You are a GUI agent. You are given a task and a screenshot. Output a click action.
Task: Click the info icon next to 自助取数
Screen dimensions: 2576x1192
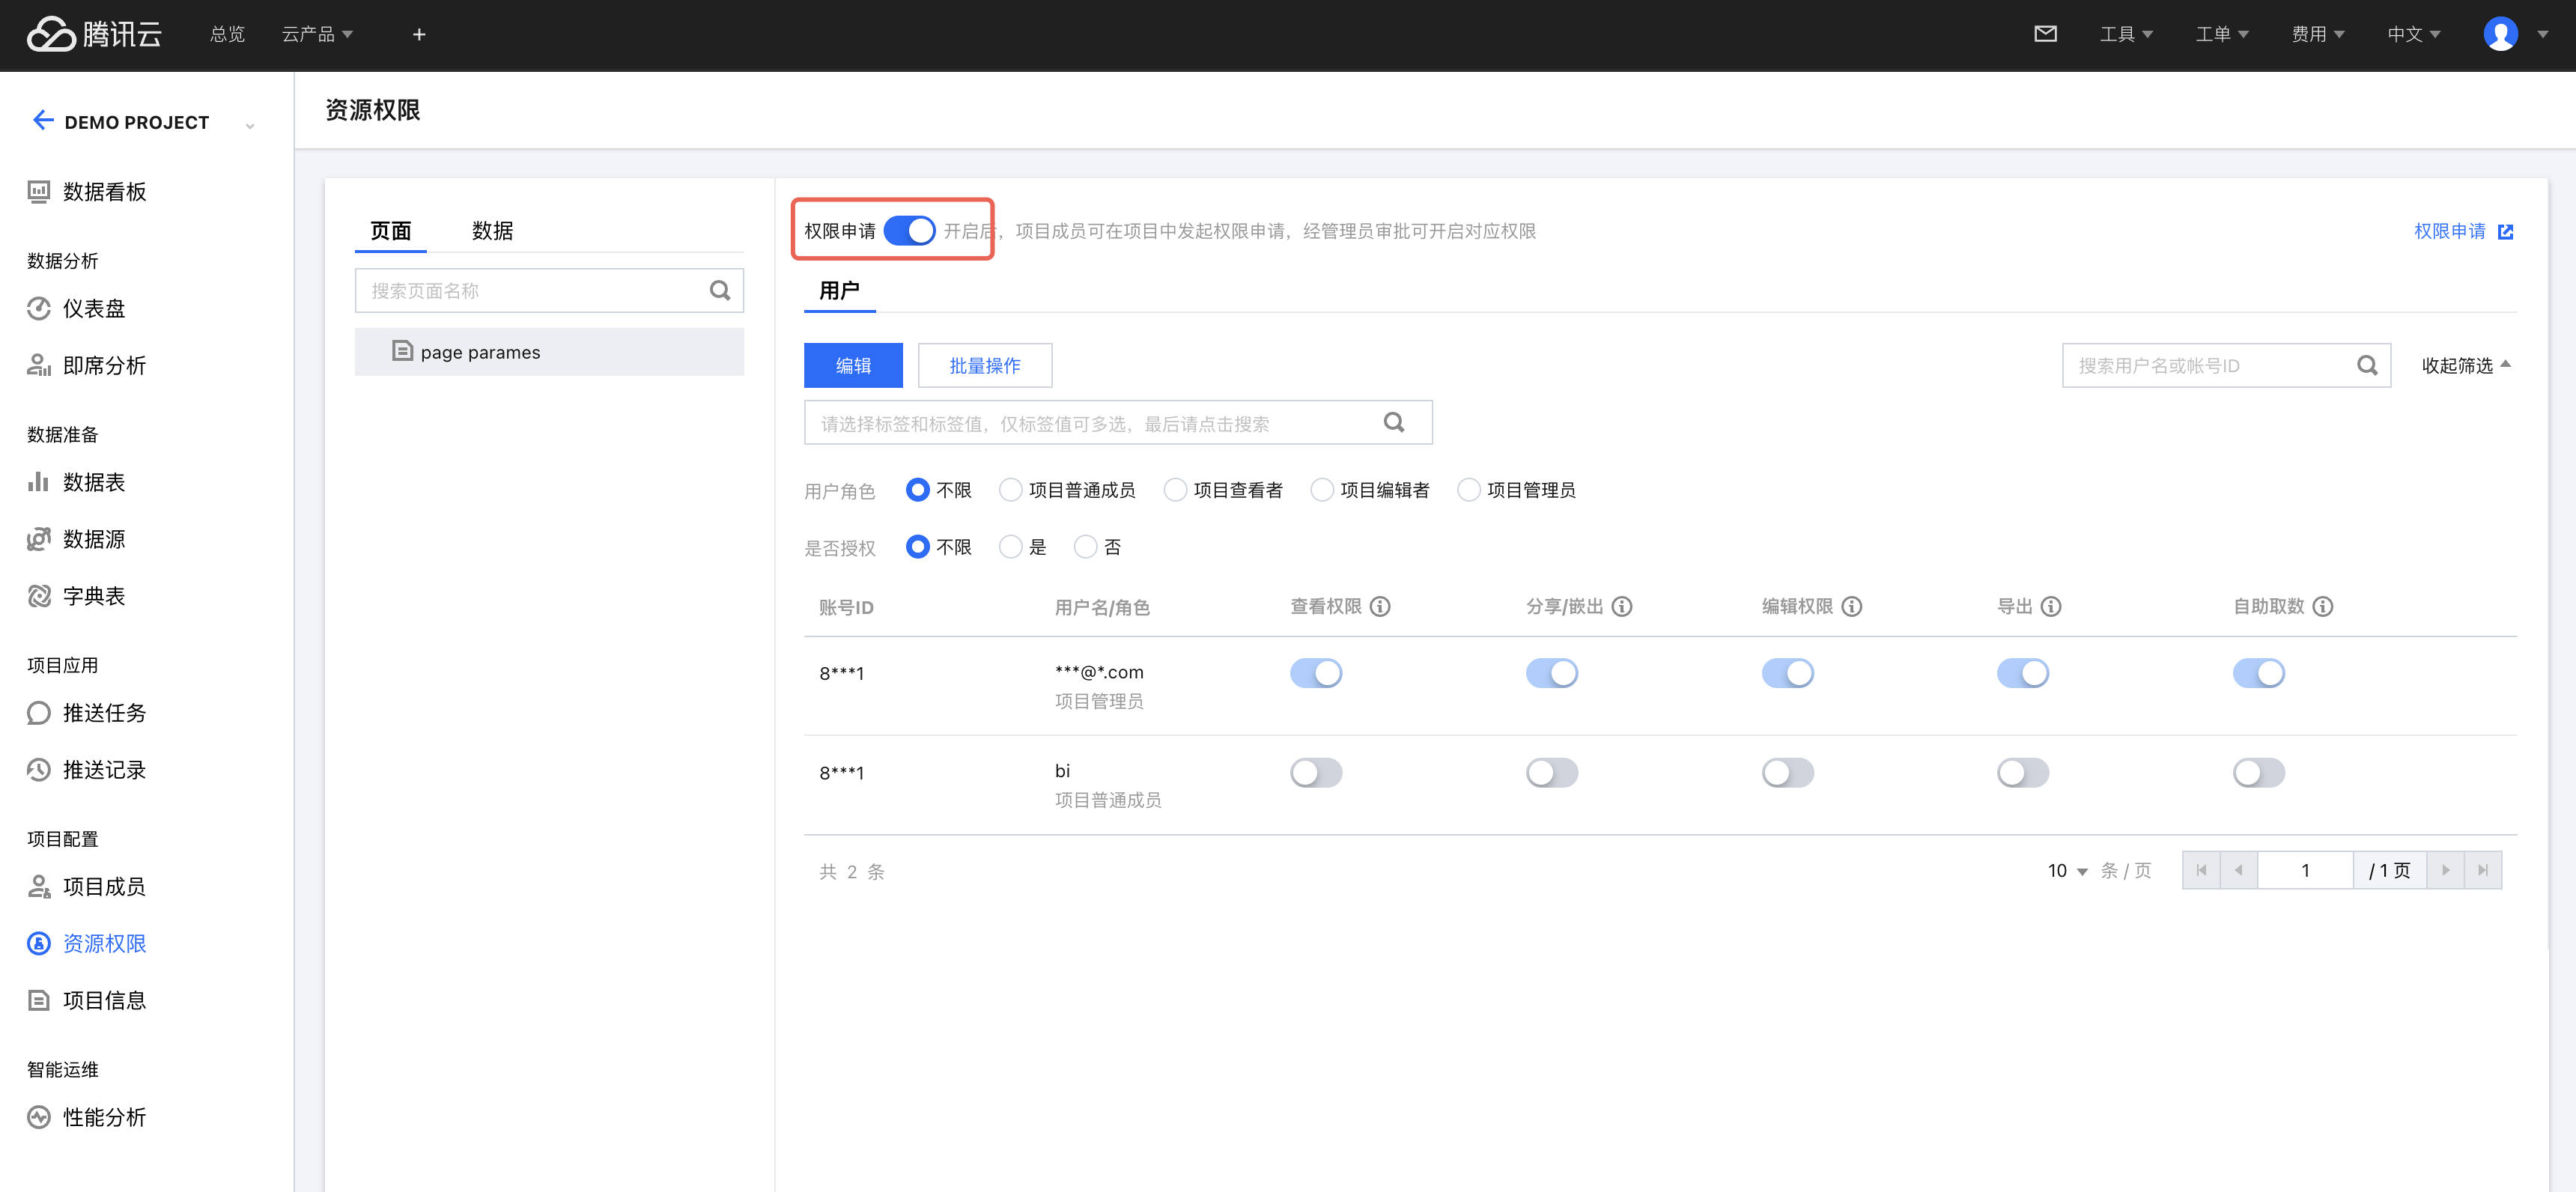(x=2323, y=606)
